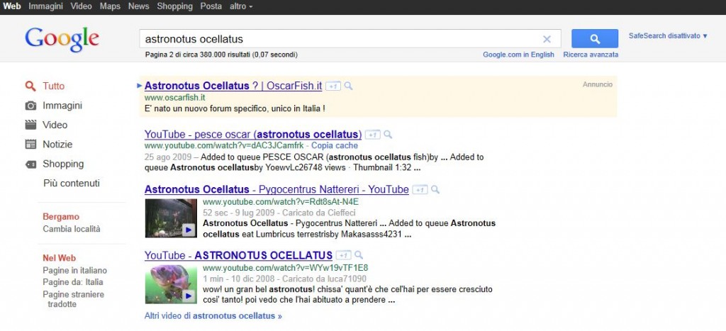This screenshot has height=331, width=726.
Task: Open News from the top bar
Action: click(138, 6)
